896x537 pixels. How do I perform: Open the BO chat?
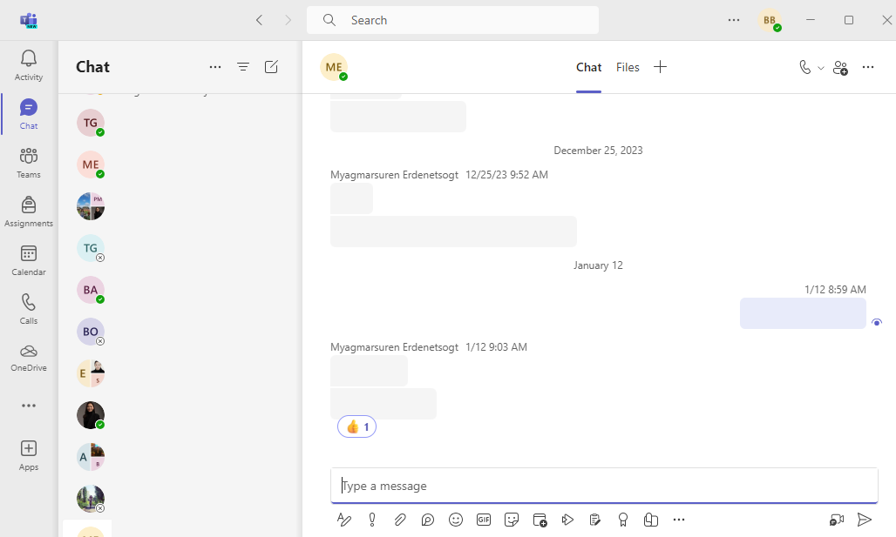click(x=91, y=332)
